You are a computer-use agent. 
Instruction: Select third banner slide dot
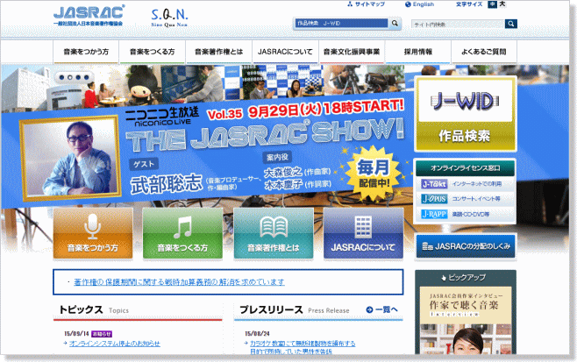pyautogui.click(x=78, y=78)
